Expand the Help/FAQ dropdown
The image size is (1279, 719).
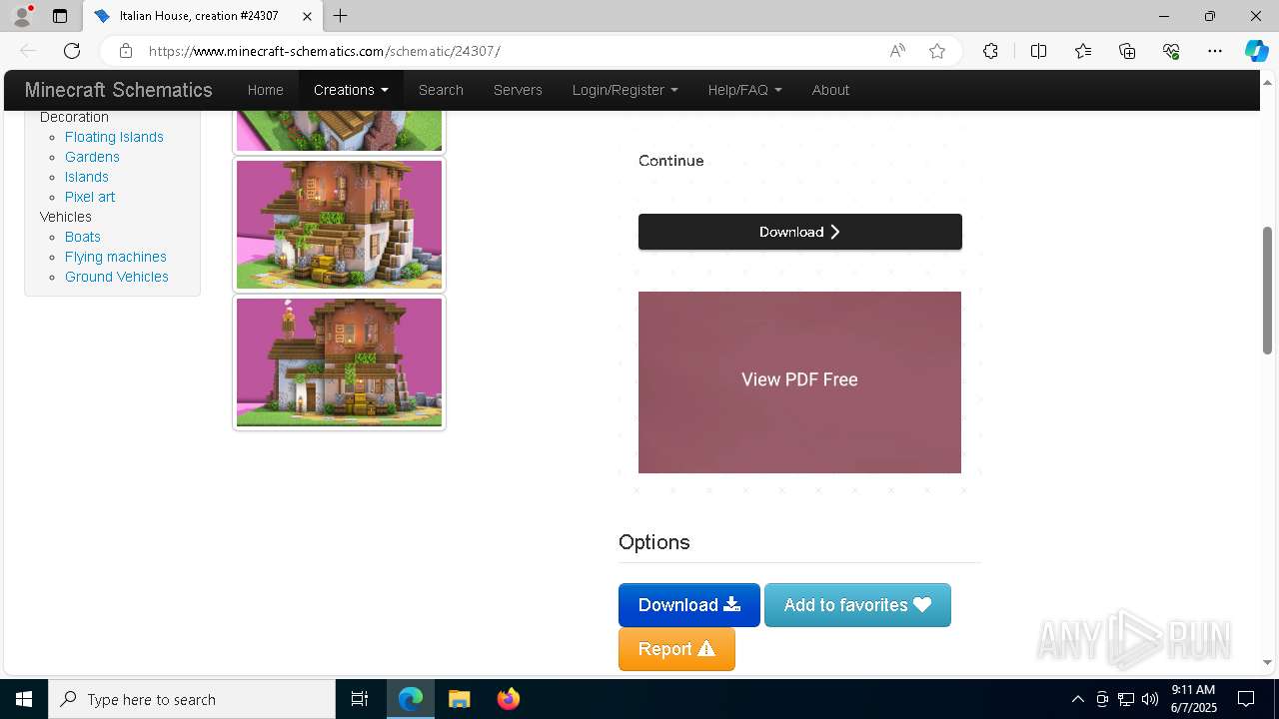coord(745,90)
